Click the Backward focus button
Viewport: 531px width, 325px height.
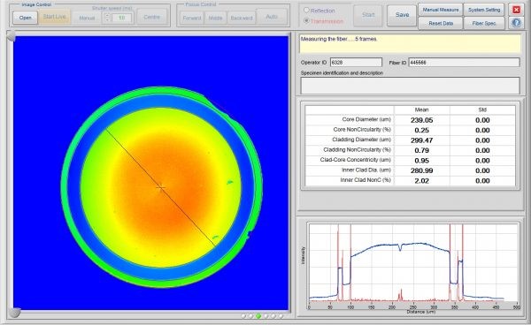[x=242, y=18]
